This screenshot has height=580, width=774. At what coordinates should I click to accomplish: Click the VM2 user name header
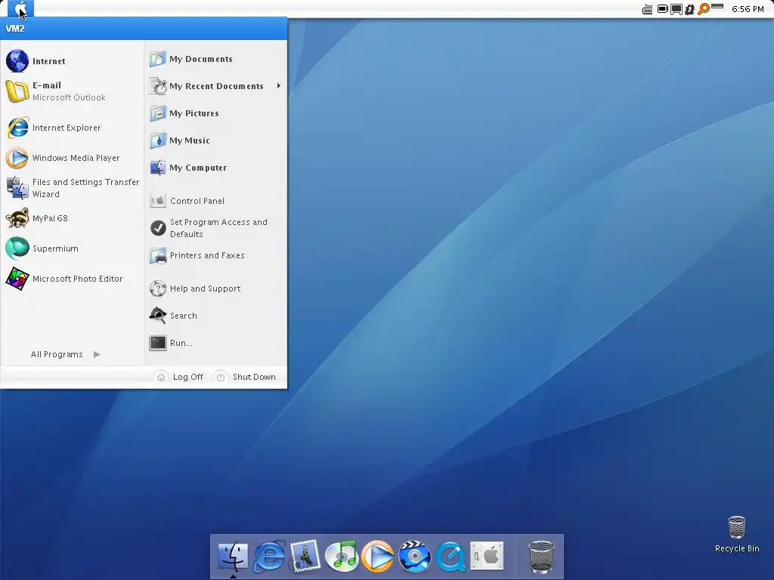[x=15, y=29]
